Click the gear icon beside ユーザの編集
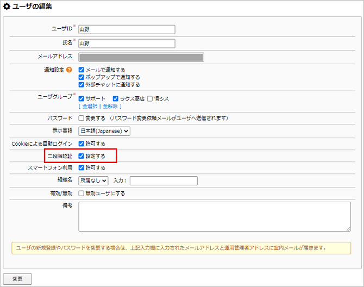This screenshot has height=287, width=364. coord(7,7)
